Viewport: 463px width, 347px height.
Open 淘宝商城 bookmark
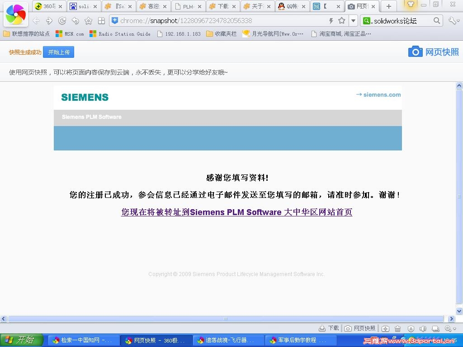click(x=341, y=33)
